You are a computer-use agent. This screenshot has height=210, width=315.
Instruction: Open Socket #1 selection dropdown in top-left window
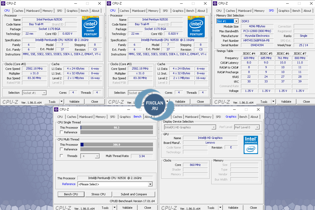[x=44, y=93]
